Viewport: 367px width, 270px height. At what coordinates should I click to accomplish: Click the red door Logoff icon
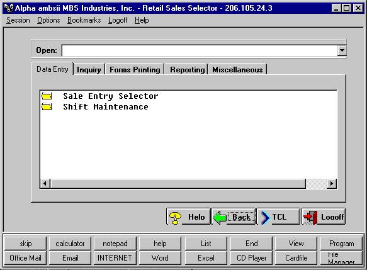tap(310, 218)
